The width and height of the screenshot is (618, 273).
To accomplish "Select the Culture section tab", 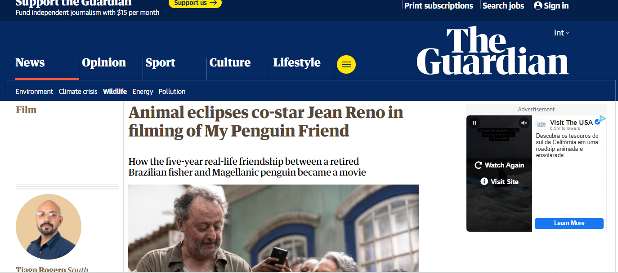I will pos(230,62).
